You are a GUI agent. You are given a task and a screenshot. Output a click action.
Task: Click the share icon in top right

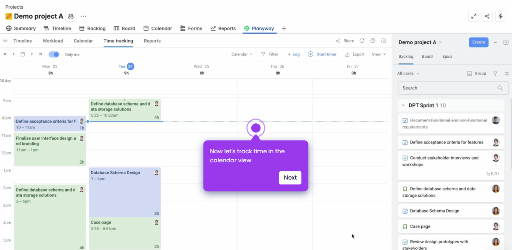click(487, 16)
